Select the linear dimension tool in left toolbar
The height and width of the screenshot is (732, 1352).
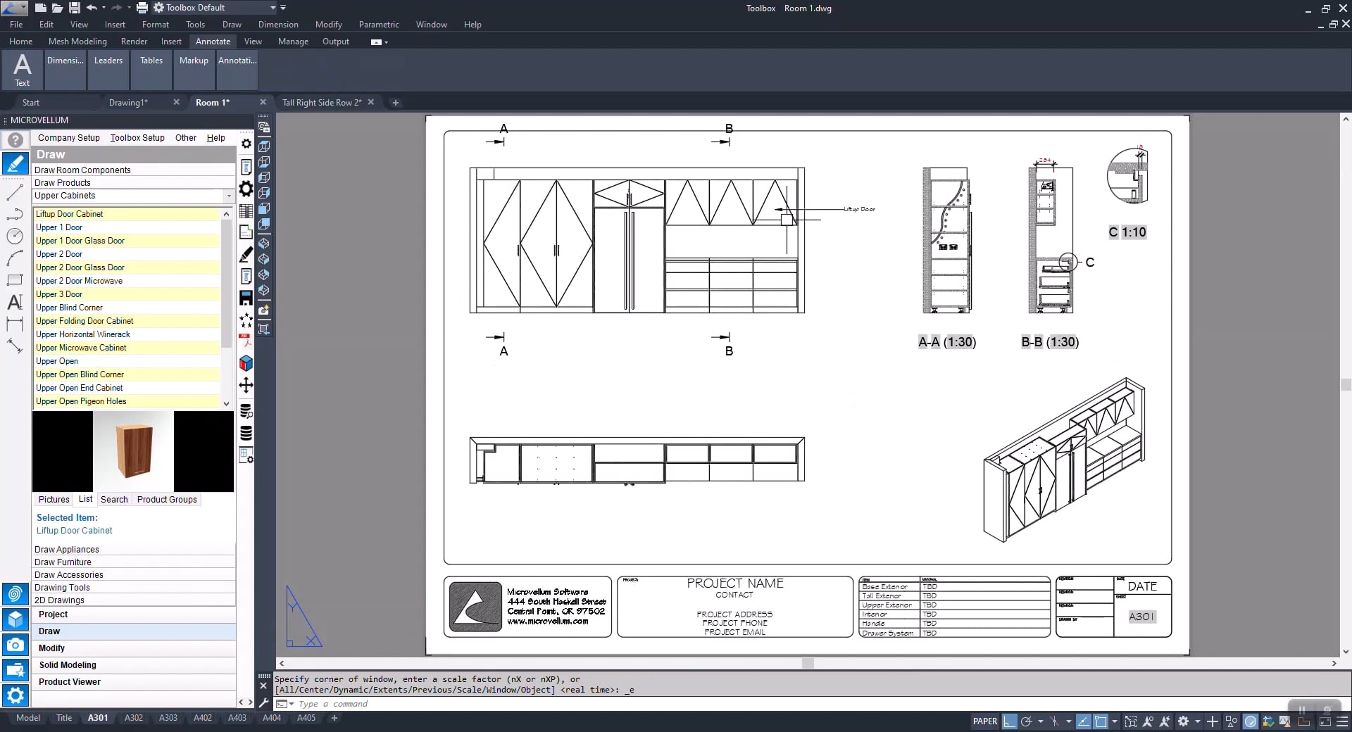tap(15, 324)
